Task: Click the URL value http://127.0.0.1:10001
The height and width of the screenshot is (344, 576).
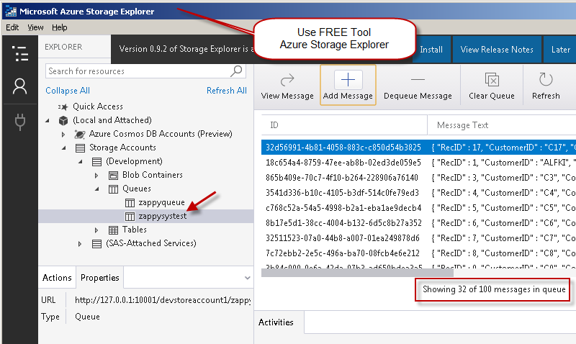Action: (163, 300)
